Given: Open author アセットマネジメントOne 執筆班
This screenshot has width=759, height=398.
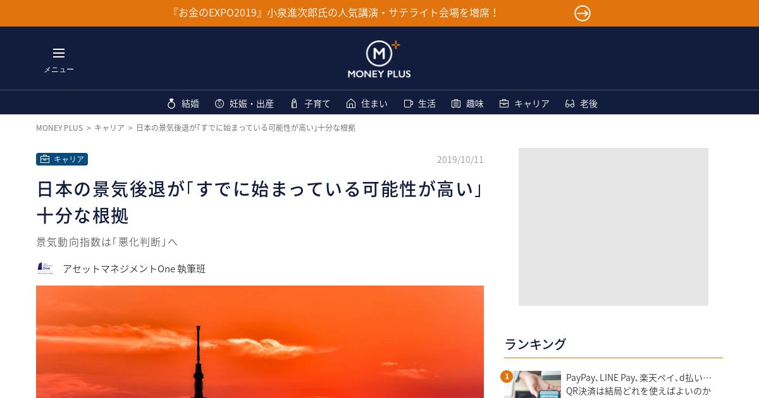Looking at the screenshot, I should tap(134, 268).
